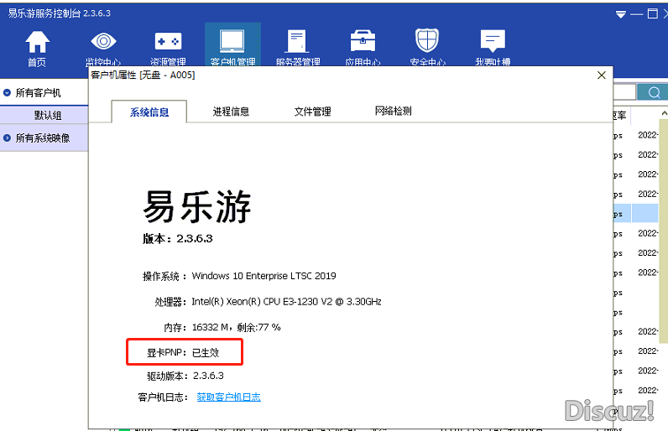The image size is (668, 431).
Task: Click the search magnifier button
Action: (654, 92)
